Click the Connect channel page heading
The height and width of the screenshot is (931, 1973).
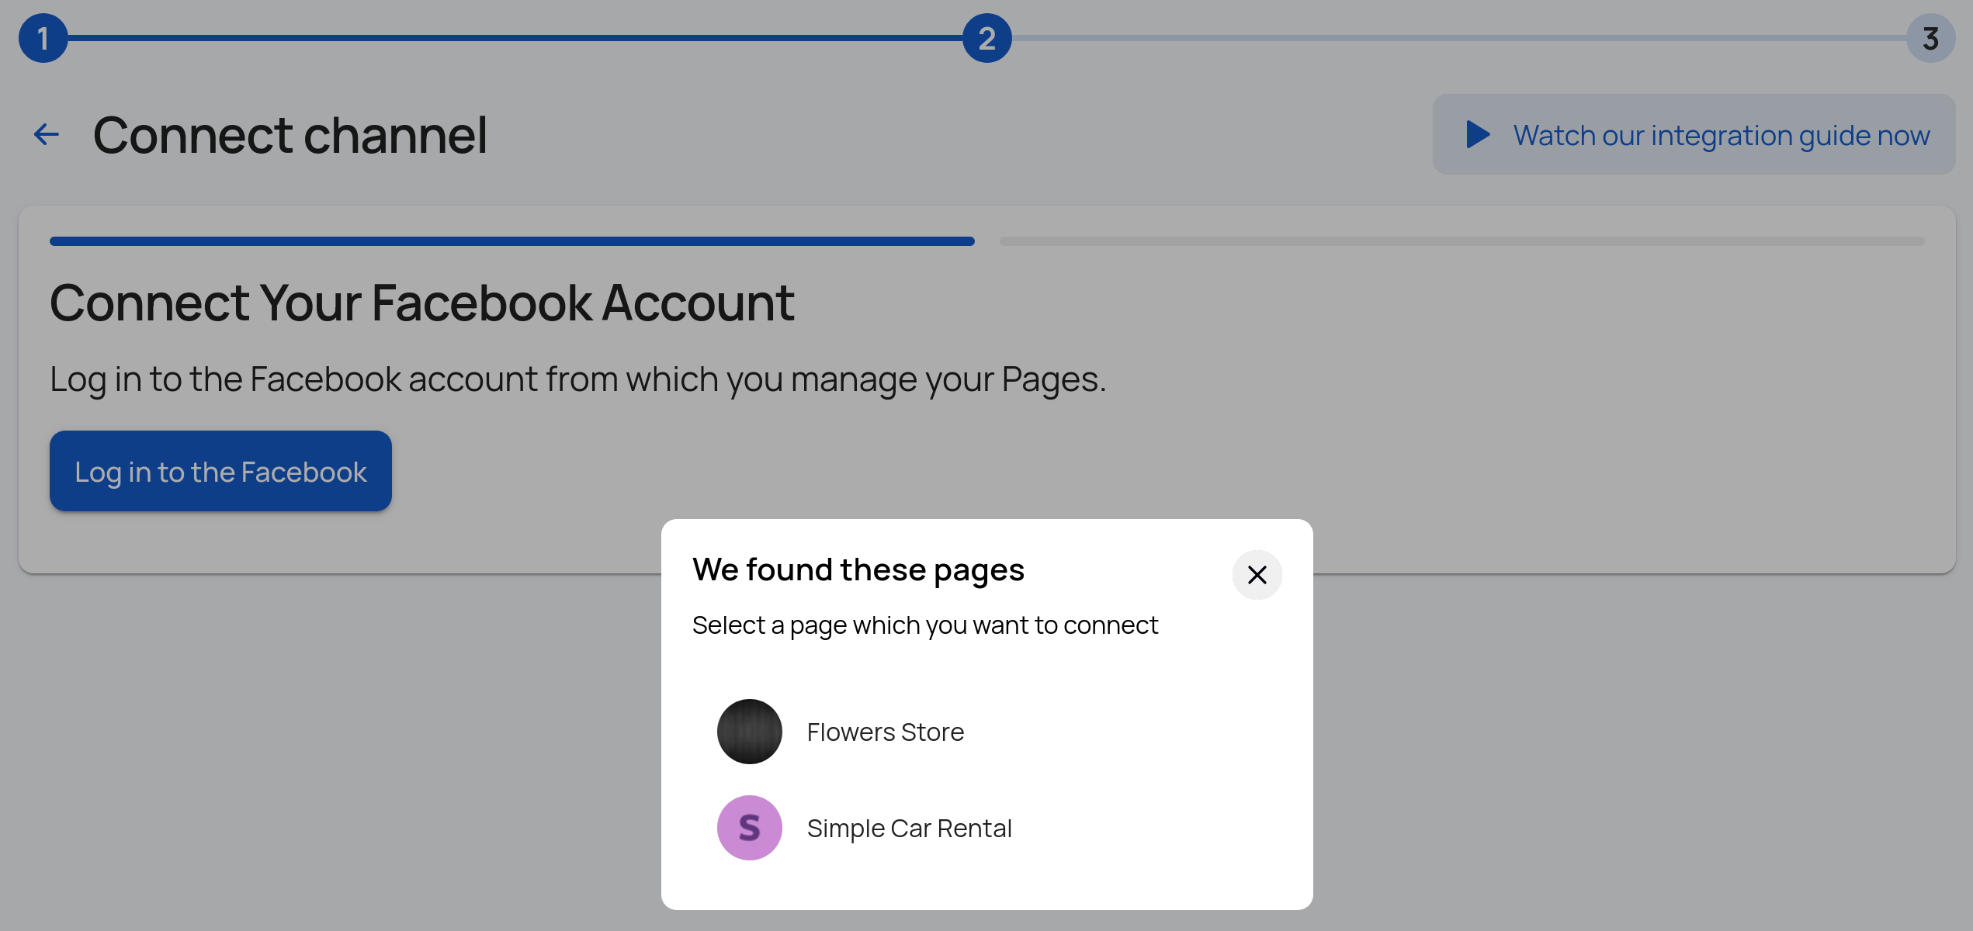[290, 135]
